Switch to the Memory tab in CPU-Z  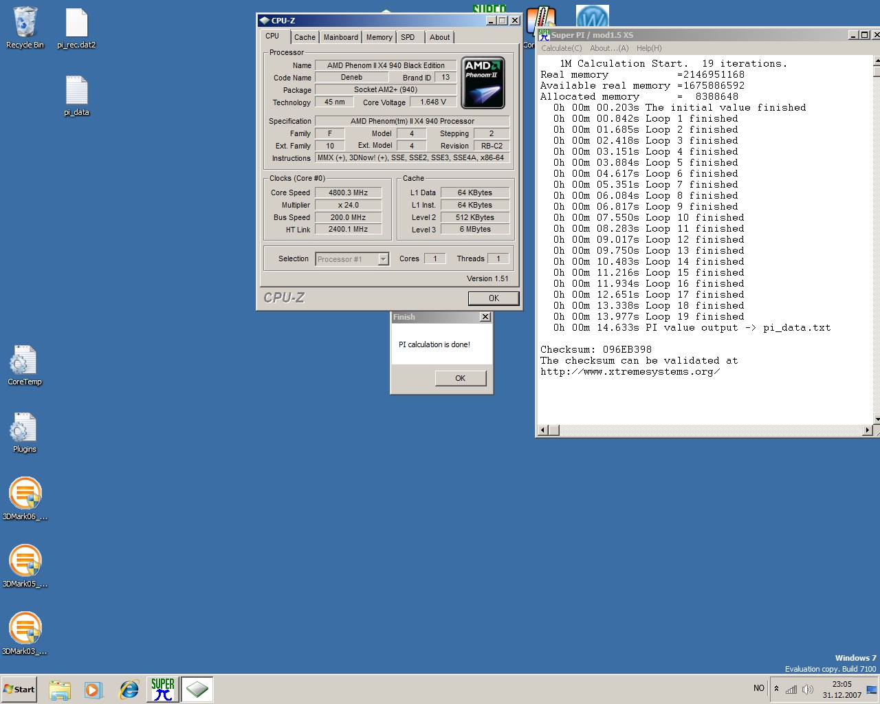(x=379, y=38)
